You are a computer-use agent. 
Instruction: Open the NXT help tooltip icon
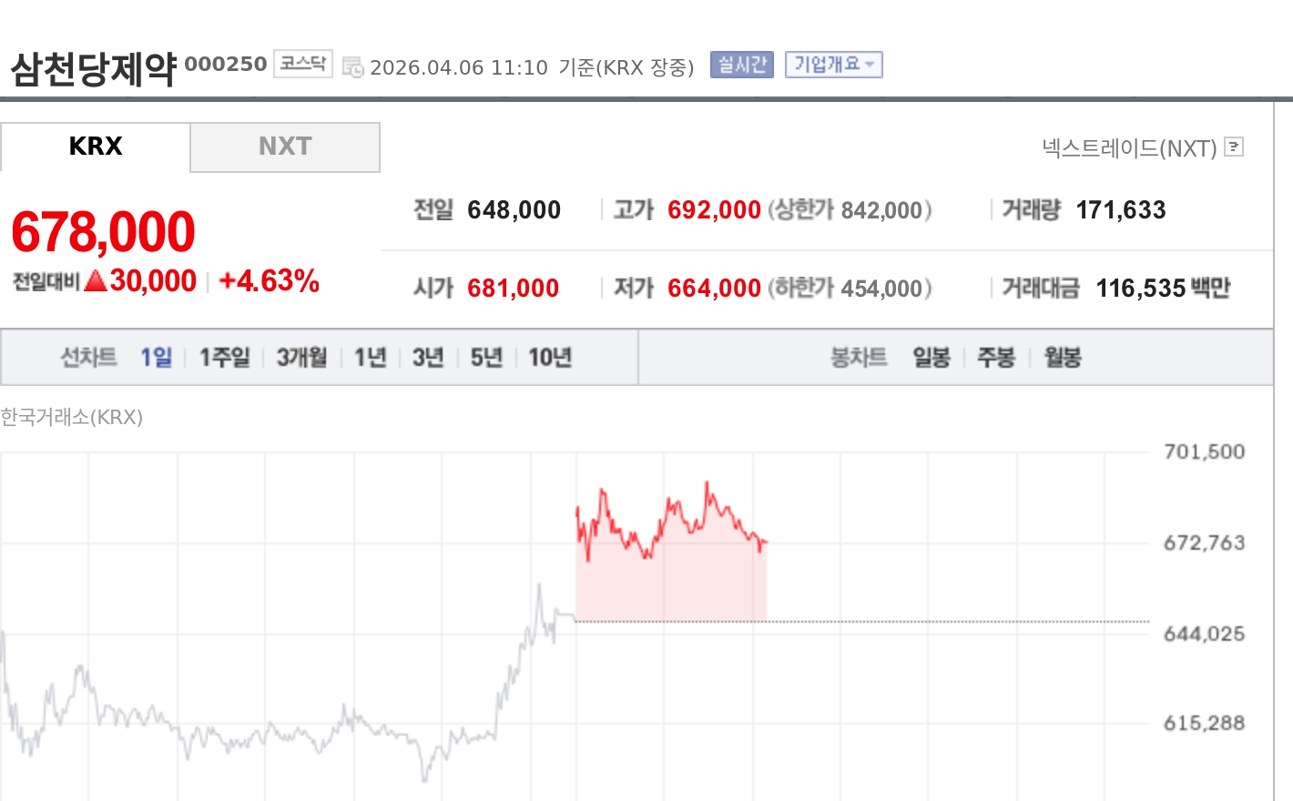click(1235, 147)
